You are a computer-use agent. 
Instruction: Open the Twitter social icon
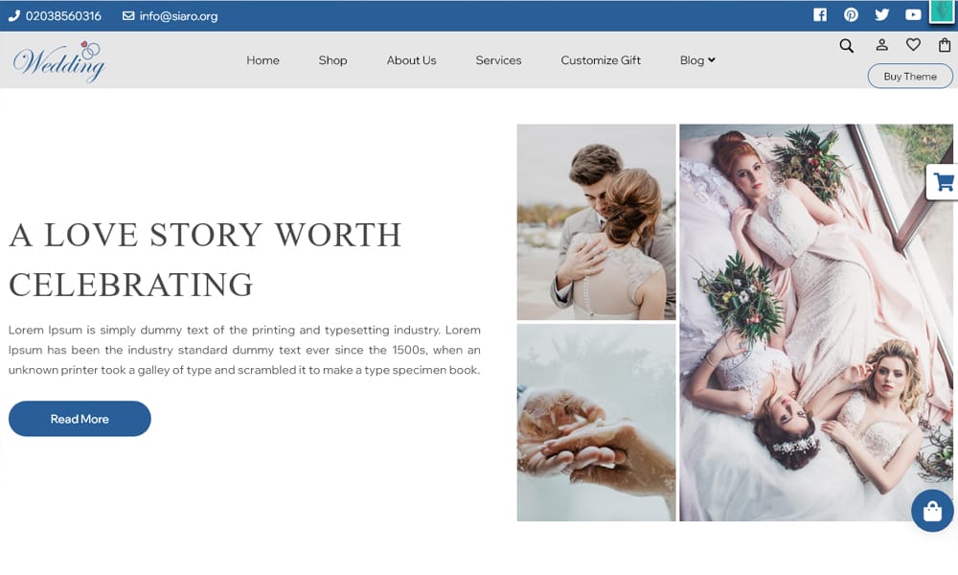coord(881,14)
